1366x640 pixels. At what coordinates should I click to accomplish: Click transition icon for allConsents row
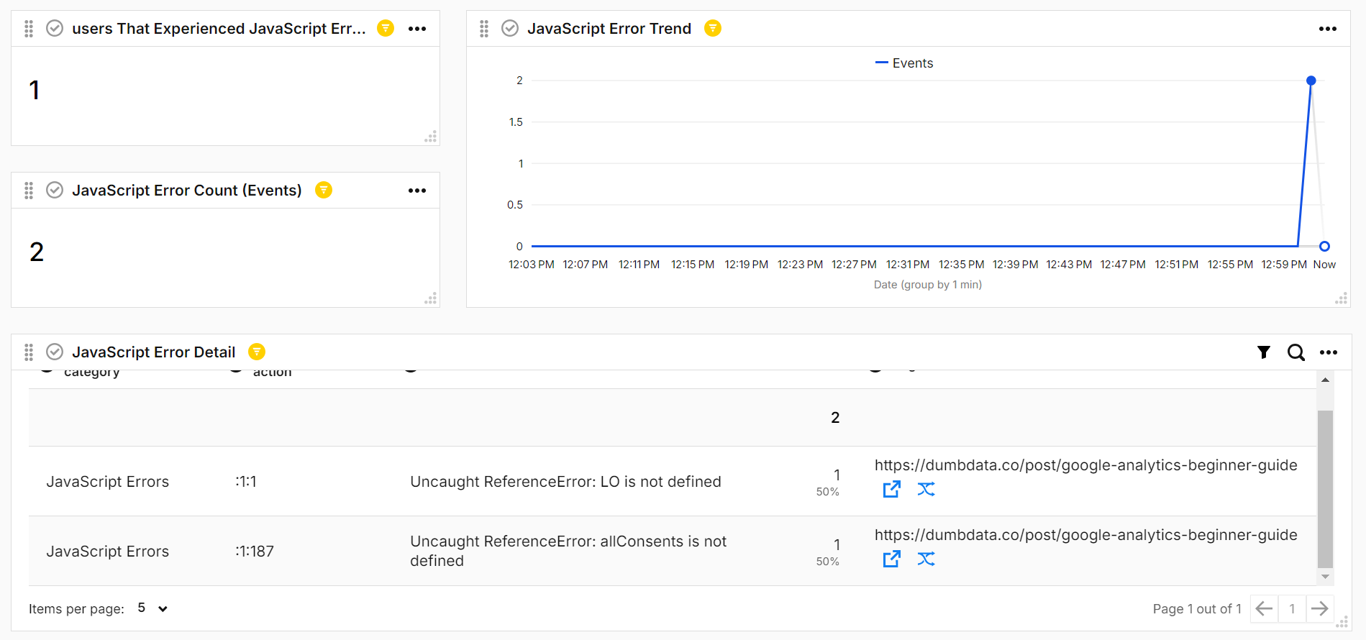coord(926,559)
